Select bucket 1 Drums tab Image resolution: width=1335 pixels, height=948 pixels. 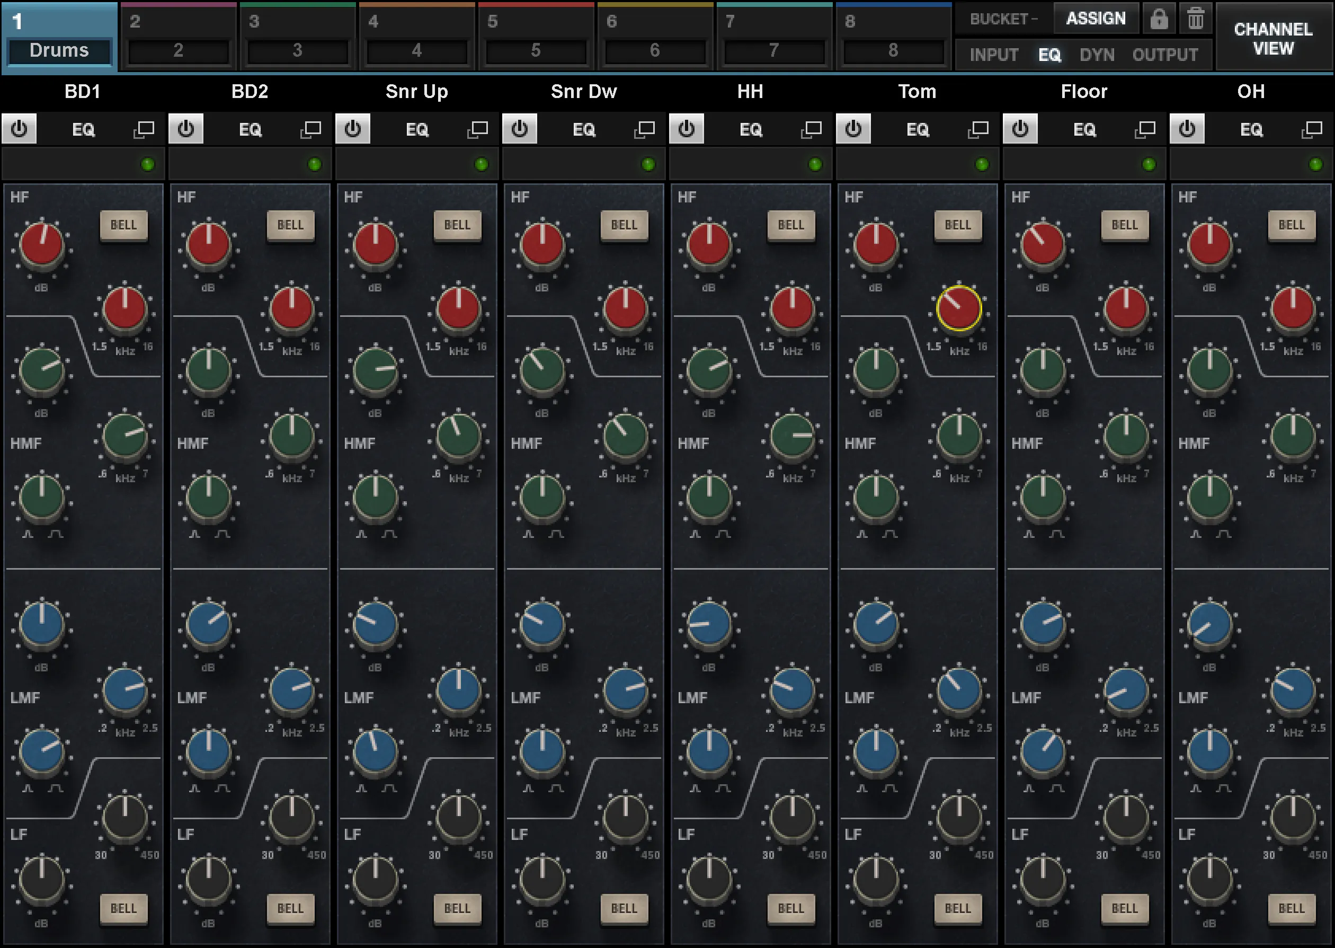coord(59,37)
